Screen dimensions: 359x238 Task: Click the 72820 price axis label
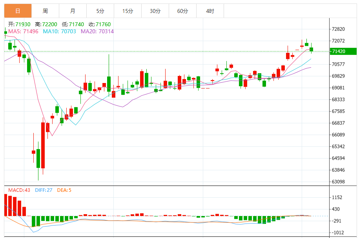click(338, 29)
